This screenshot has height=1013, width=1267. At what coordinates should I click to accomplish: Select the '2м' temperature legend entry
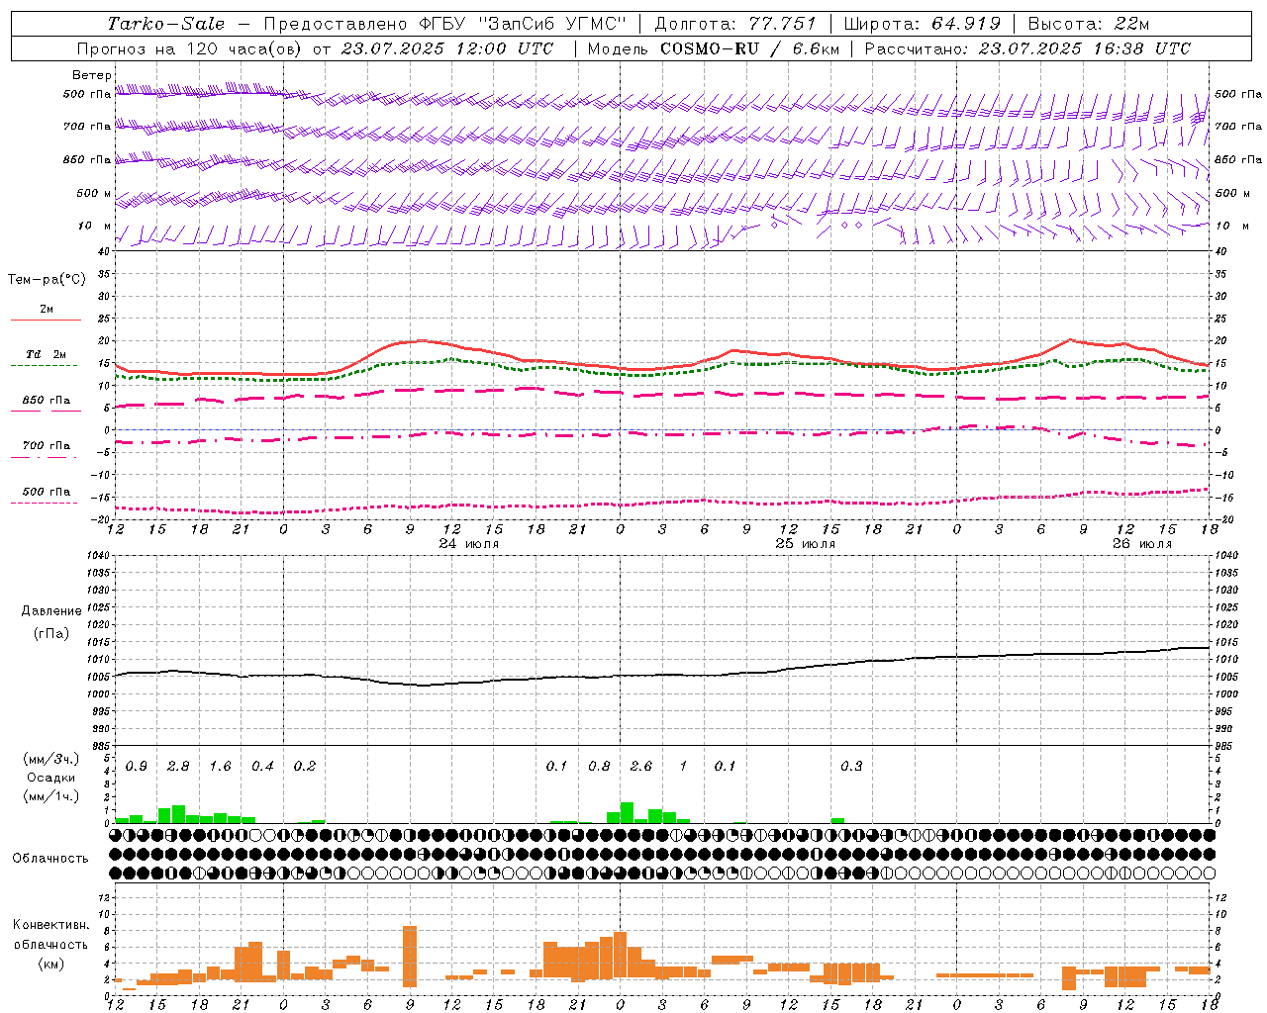coord(47,310)
